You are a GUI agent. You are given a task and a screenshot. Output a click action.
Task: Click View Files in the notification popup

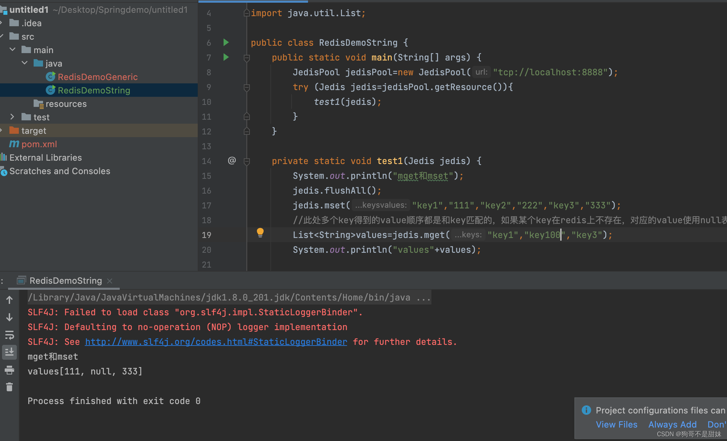point(617,424)
